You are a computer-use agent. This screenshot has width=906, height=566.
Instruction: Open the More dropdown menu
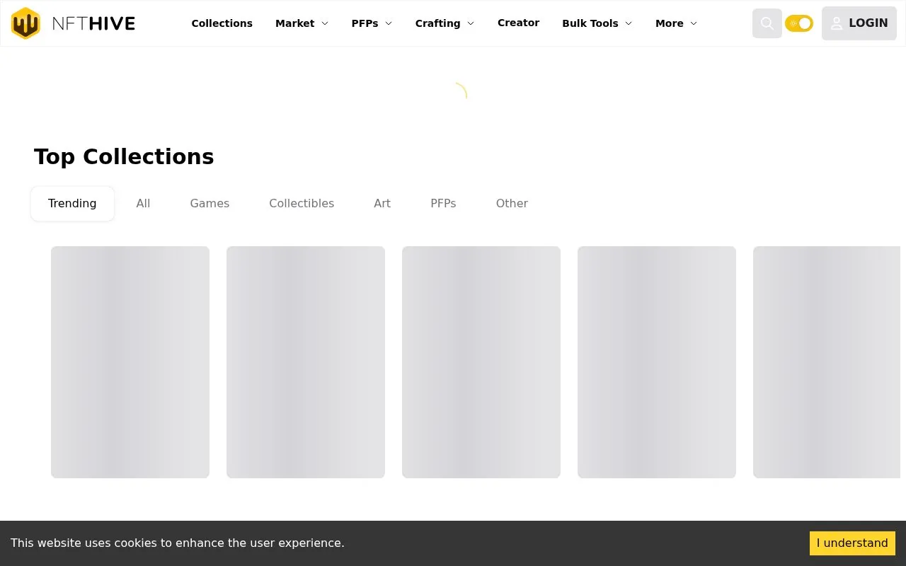coord(676,23)
